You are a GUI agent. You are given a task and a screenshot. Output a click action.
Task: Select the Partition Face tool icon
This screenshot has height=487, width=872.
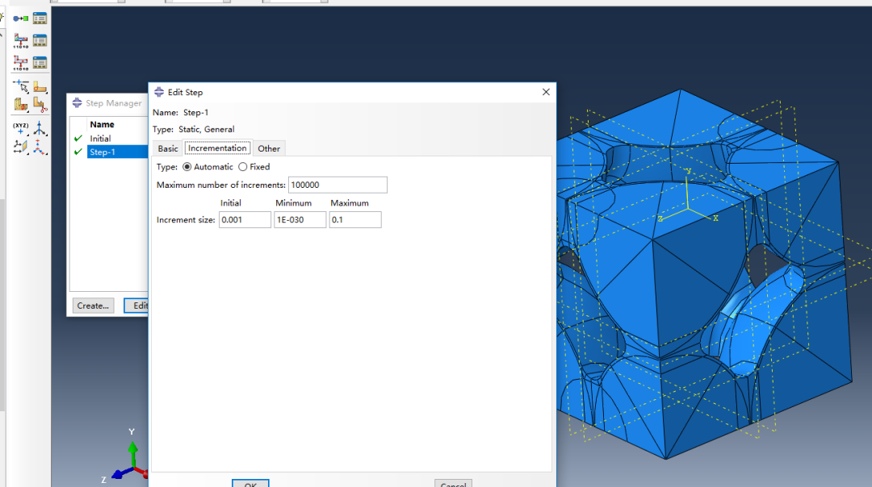40,86
